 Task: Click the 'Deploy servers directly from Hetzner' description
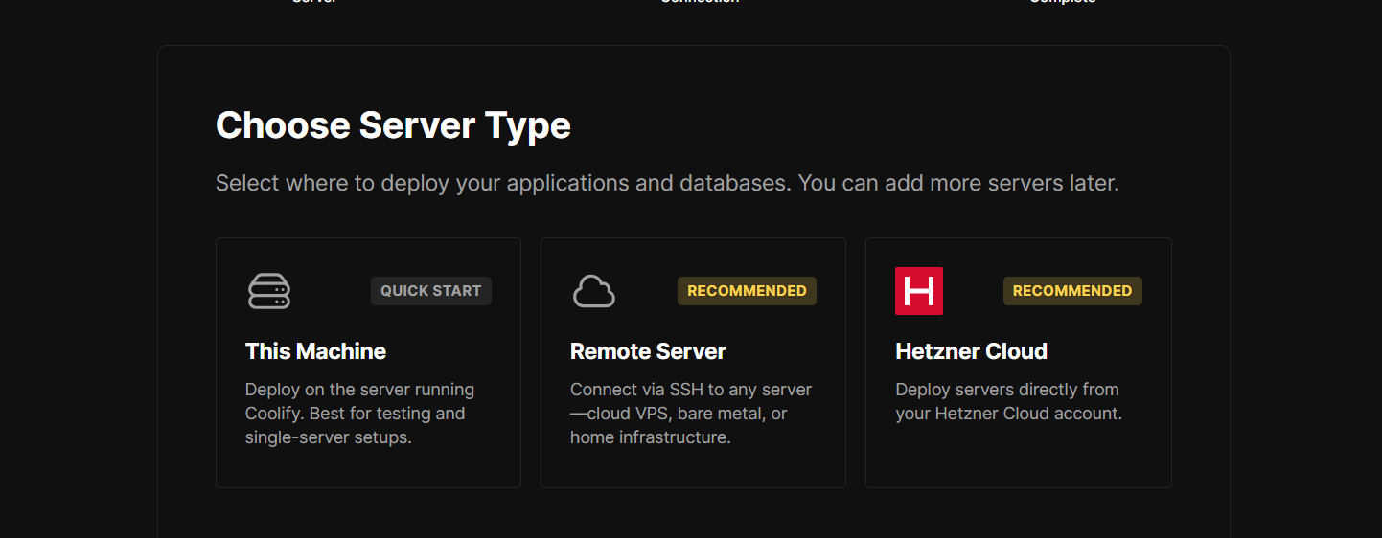[x=1008, y=402]
